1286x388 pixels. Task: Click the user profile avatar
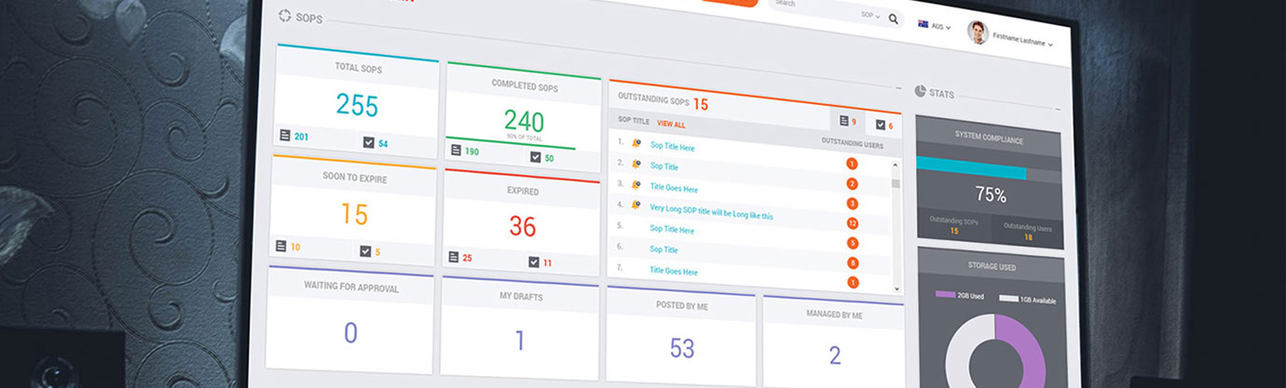(978, 33)
